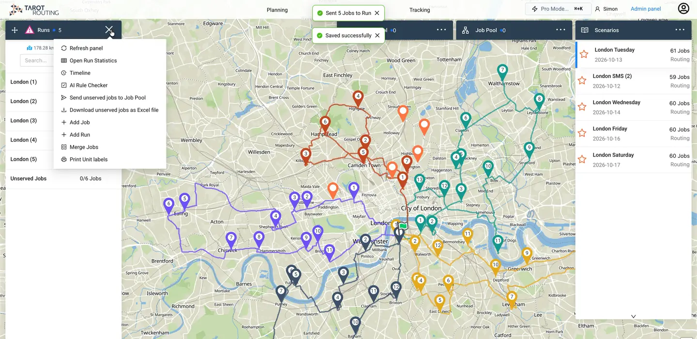Select the London (4) run row
Image resolution: width=697 pixels, height=339 pixels.
click(30, 140)
